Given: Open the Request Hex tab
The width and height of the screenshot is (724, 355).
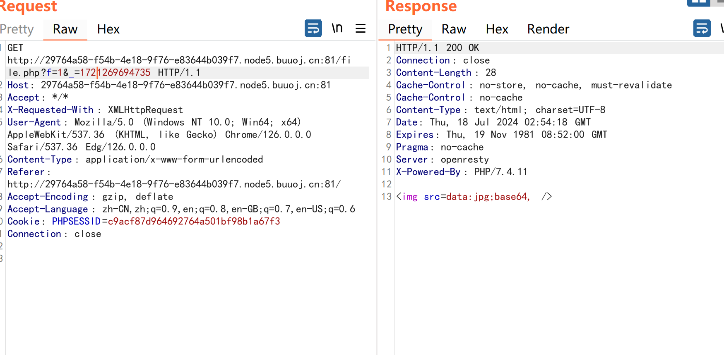Looking at the screenshot, I should pyautogui.click(x=108, y=29).
